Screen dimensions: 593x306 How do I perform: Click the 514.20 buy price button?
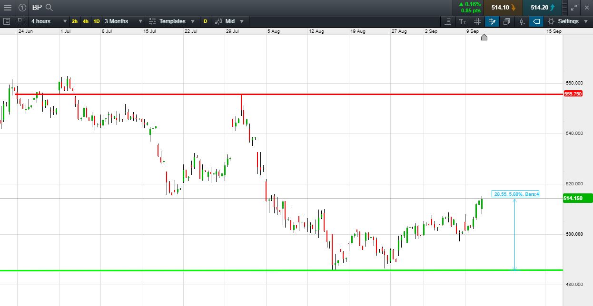pos(542,7)
